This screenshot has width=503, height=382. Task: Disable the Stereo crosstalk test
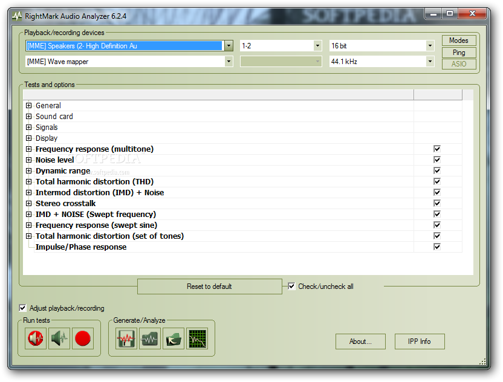point(437,203)
